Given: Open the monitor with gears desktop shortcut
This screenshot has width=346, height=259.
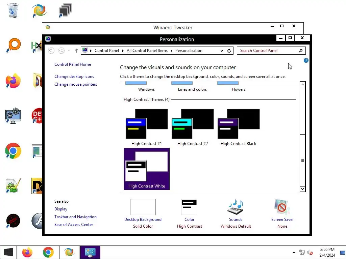Looking at the screenshot, I should point(13,116).
